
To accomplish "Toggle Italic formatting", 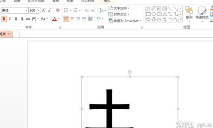I will click(10, 19).
